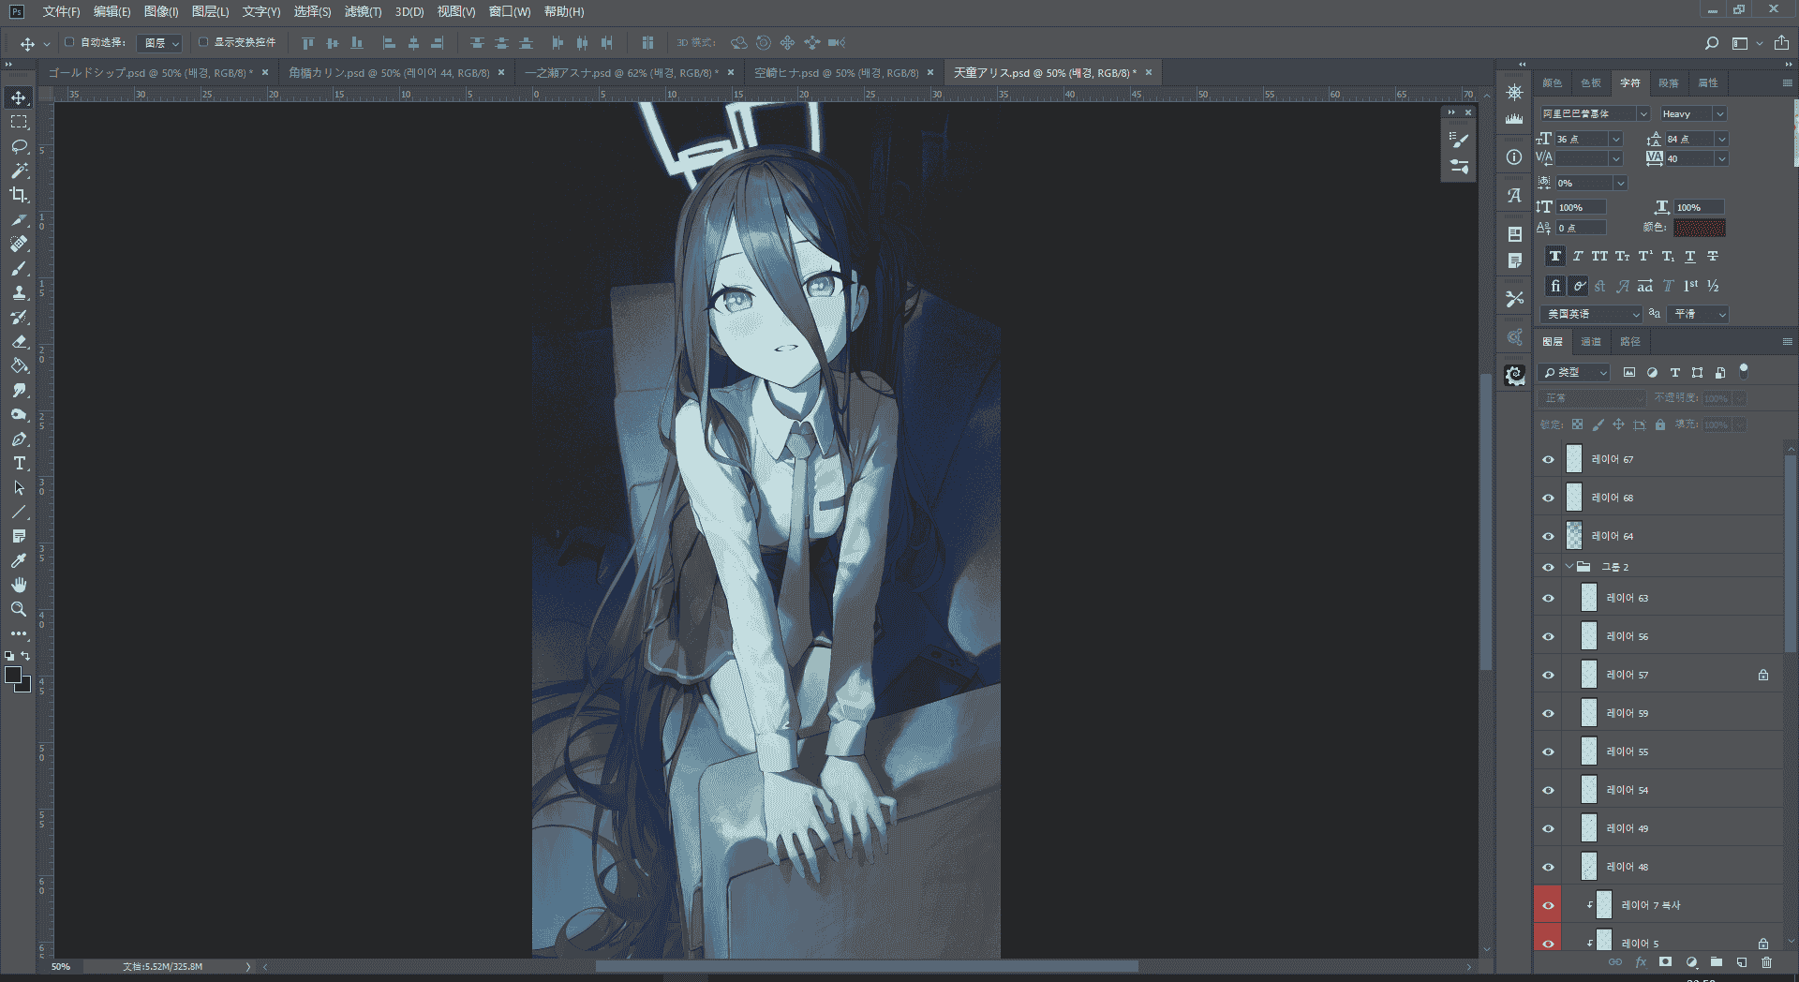Select the Rectangular Marquee tool
Image resolution: width=1799 pixels, height=982 pixels.
[19, 122]
